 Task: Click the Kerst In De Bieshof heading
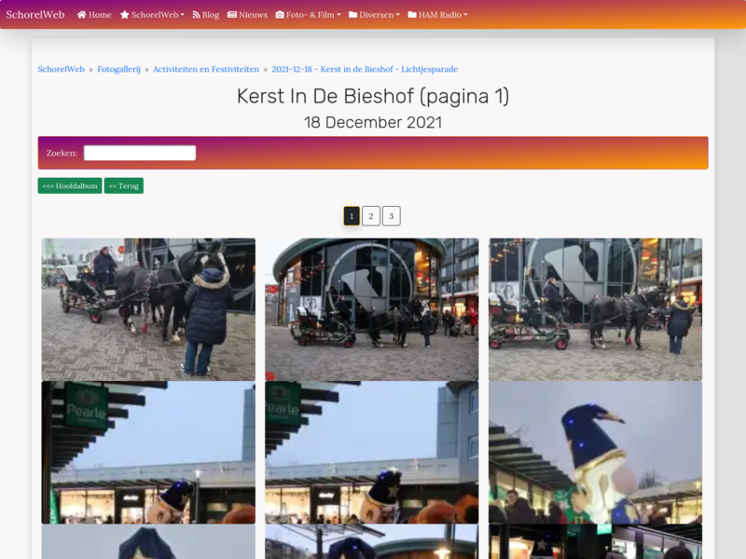point(373,97)
